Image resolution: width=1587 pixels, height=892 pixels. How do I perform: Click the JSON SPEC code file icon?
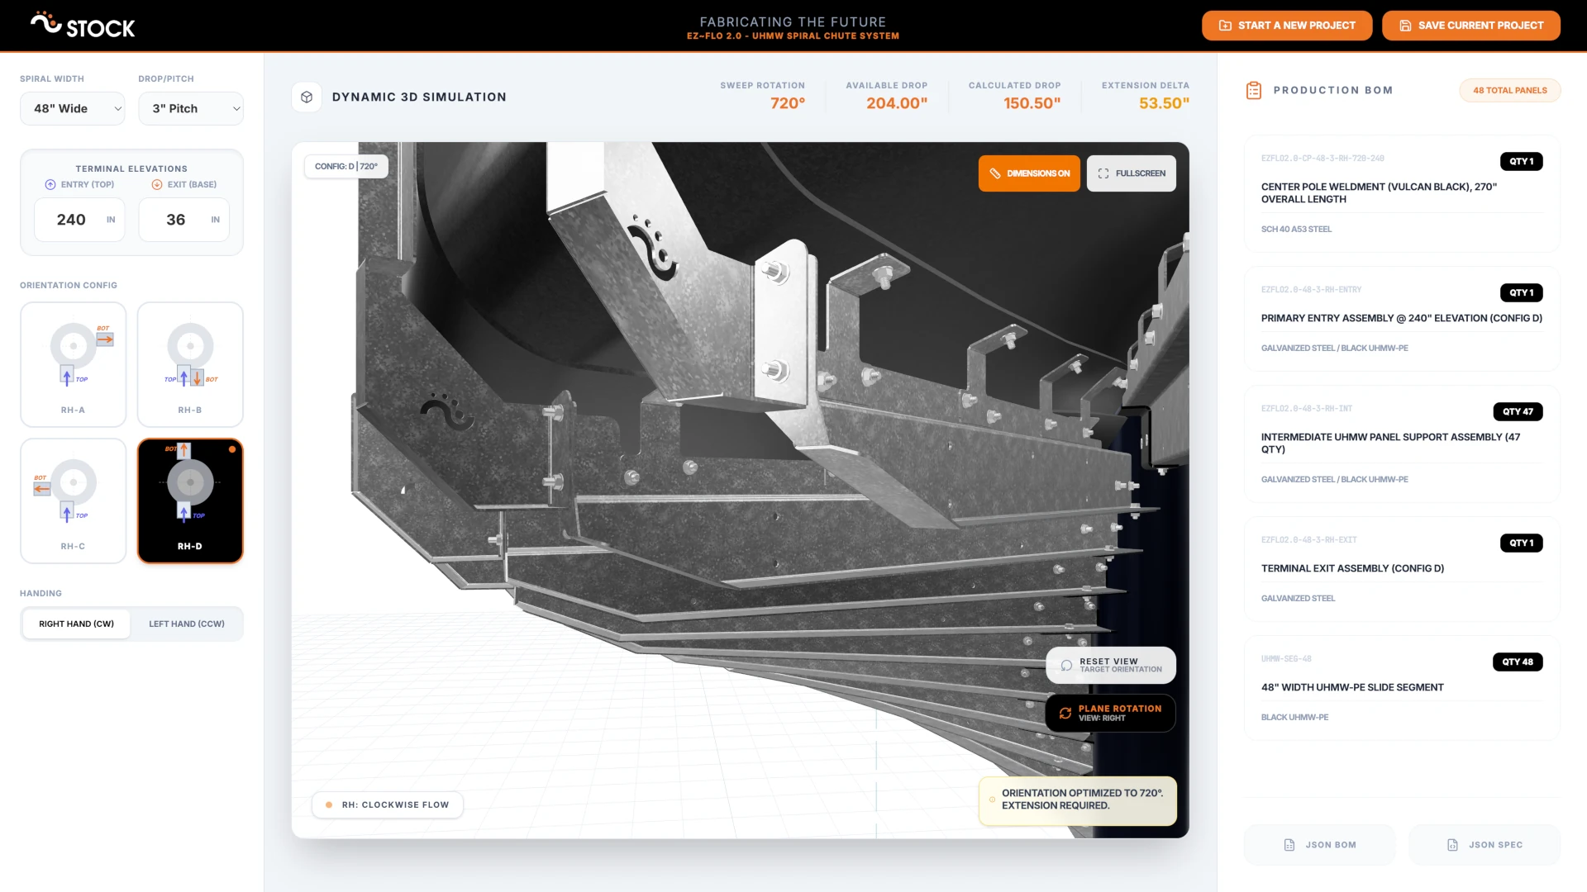(1452, 844)
